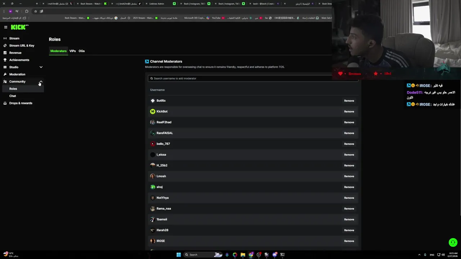Switch to the Moderators tab
The width and height of the screenshot is (461, 259).
pos(58,51)
